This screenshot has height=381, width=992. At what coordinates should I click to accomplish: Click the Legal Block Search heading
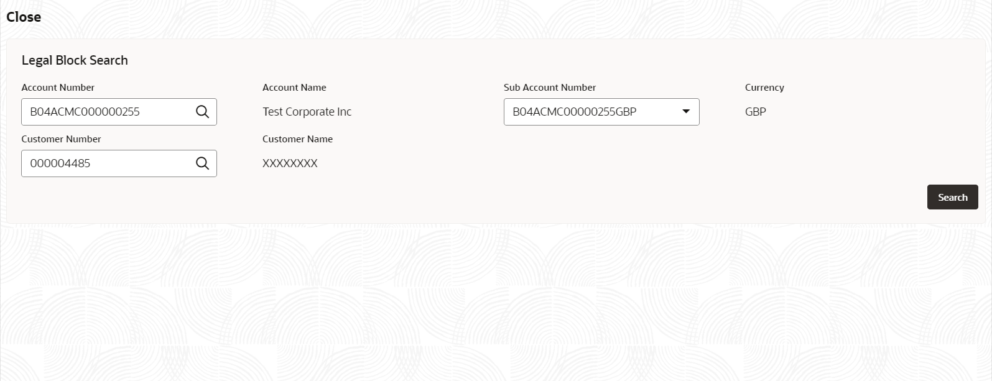pos(75,60)
